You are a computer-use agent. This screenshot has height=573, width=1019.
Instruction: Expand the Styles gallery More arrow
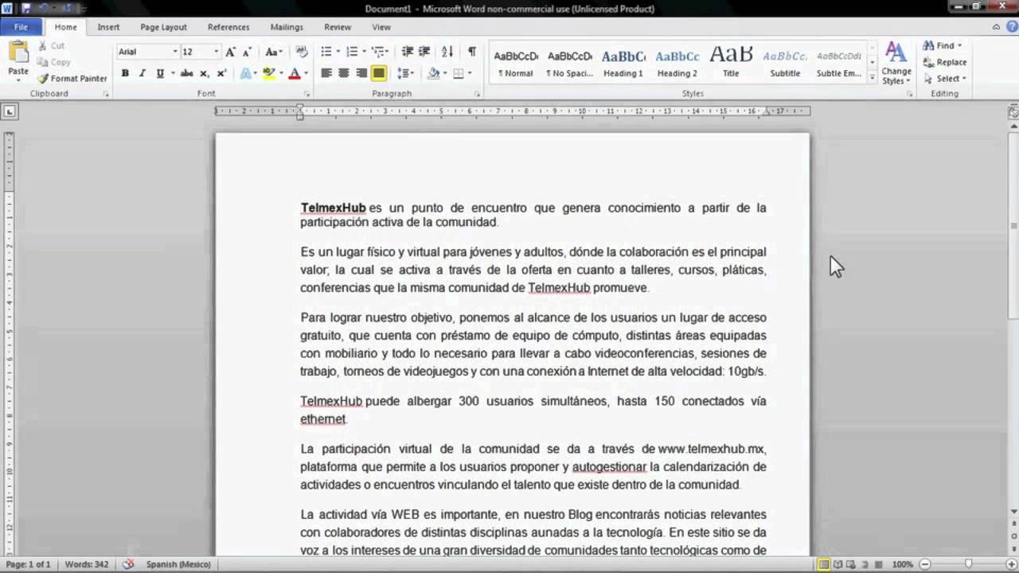873,77
